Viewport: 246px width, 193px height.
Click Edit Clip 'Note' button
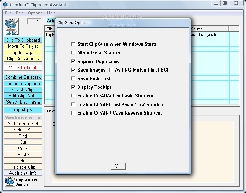[x=23, y=96]
